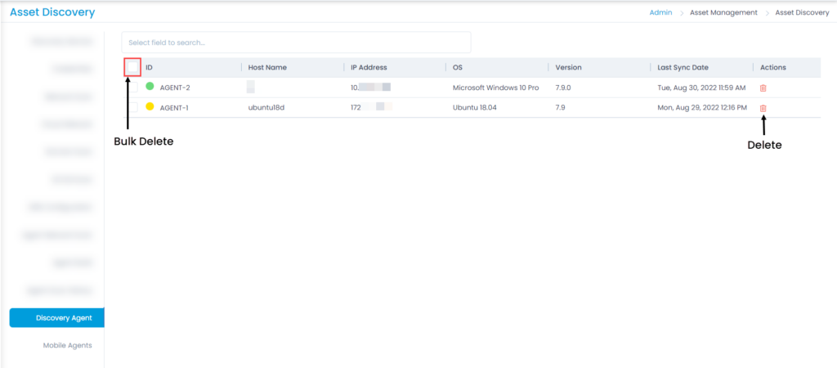Sort agents by the OS column
Image resolution: width=837 pixels, height=368 pixels.
tap(458, 67)
